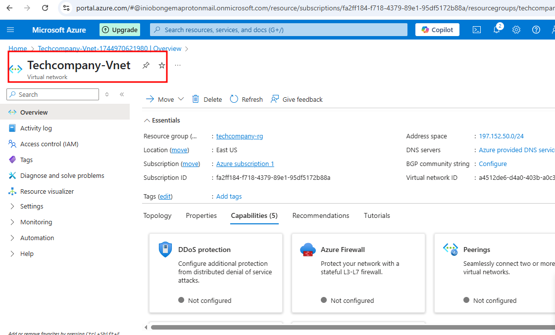
Task: Click the Upgrade button
Action: 120,30
